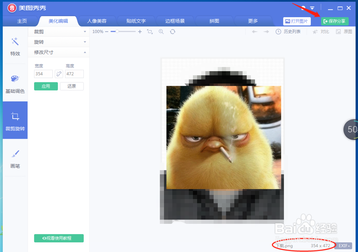Show the 原图 original image
Screen dimensions: 358x252
pos(344,32)
